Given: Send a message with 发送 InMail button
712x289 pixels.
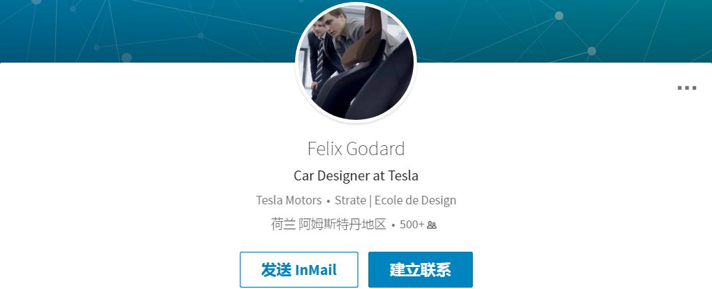Looking at the screenshot, I should (299, 270).
